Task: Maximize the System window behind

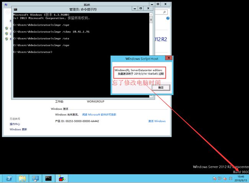Action: pyautogui.click(x=158, y=4)
